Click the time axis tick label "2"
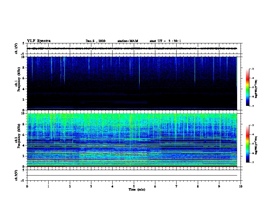Viewport: 271px width, 209px height. click(x=70, y=186)
